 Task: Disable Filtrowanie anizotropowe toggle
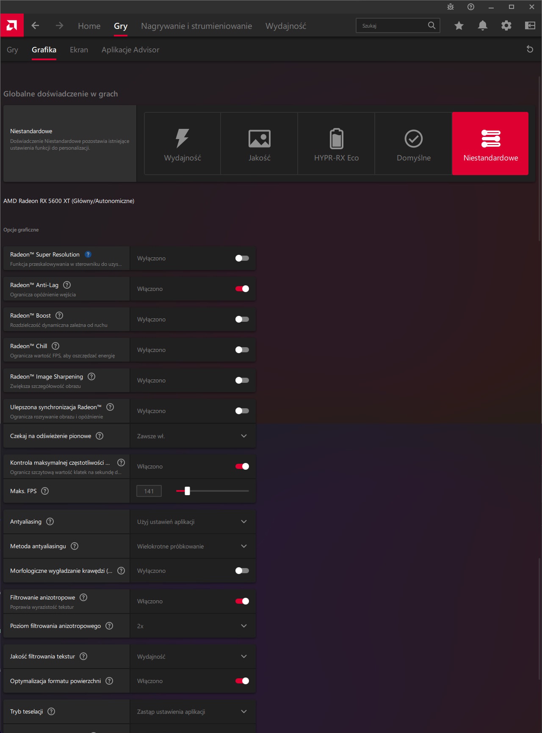(x=242, y=601)
